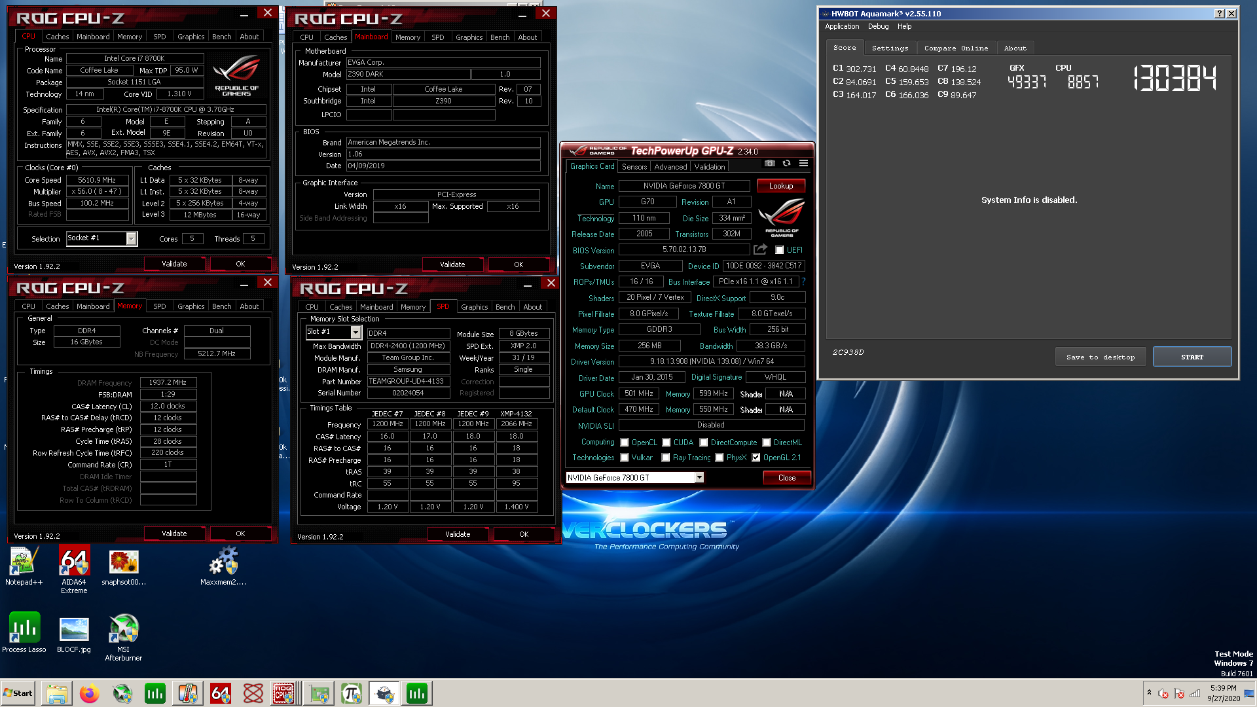Open Maxxmem2 desktop icon
This screenshot has height=707, width=1257.
pos(223,566)
